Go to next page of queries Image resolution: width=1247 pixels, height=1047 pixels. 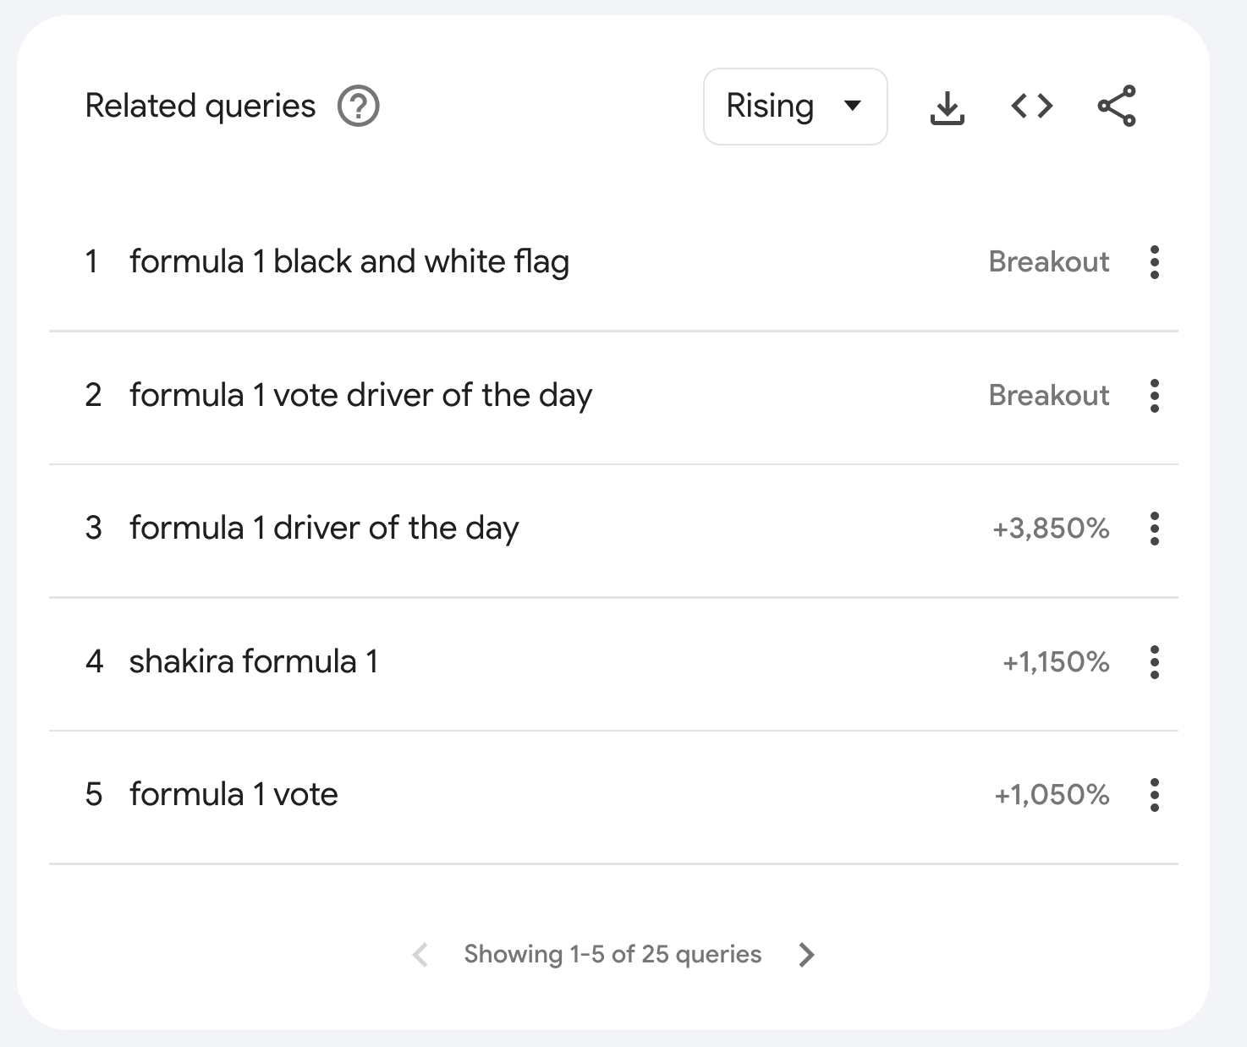[x=806, y=955]
